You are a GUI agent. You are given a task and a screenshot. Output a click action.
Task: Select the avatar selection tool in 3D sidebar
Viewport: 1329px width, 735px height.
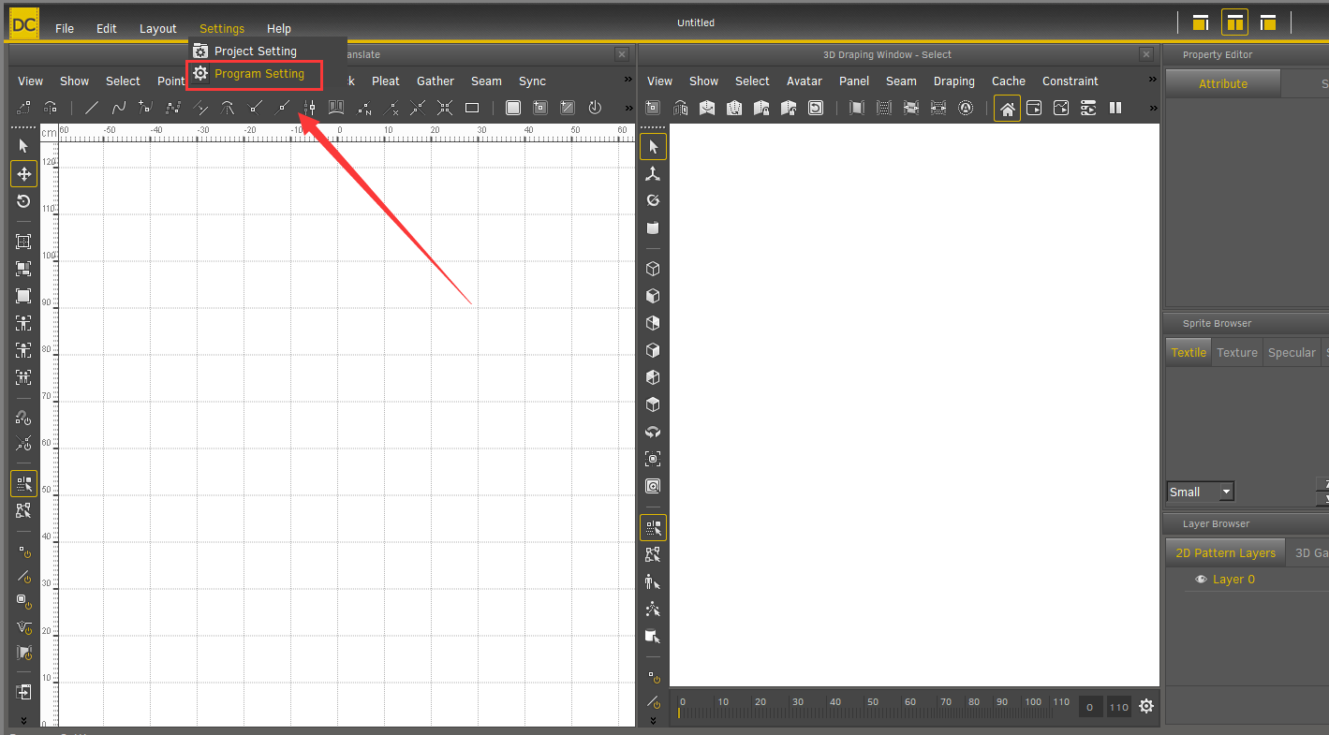click(653, 582)
